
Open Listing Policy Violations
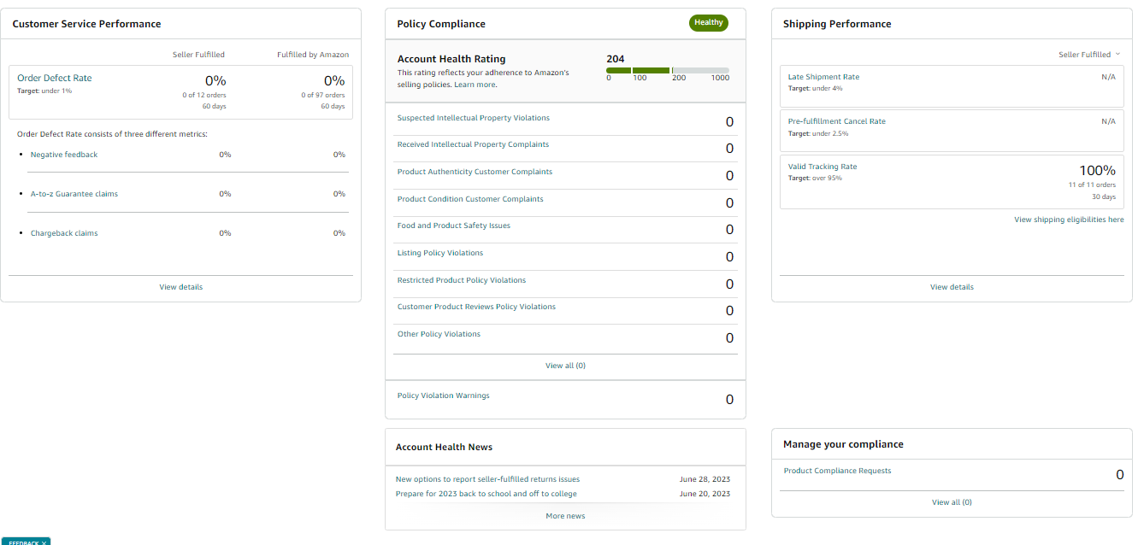[440, 253]
